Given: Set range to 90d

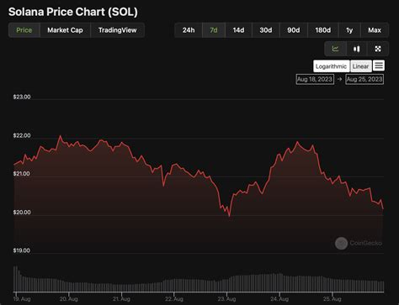Looking at the screenshot, I should tap(294, 30).
